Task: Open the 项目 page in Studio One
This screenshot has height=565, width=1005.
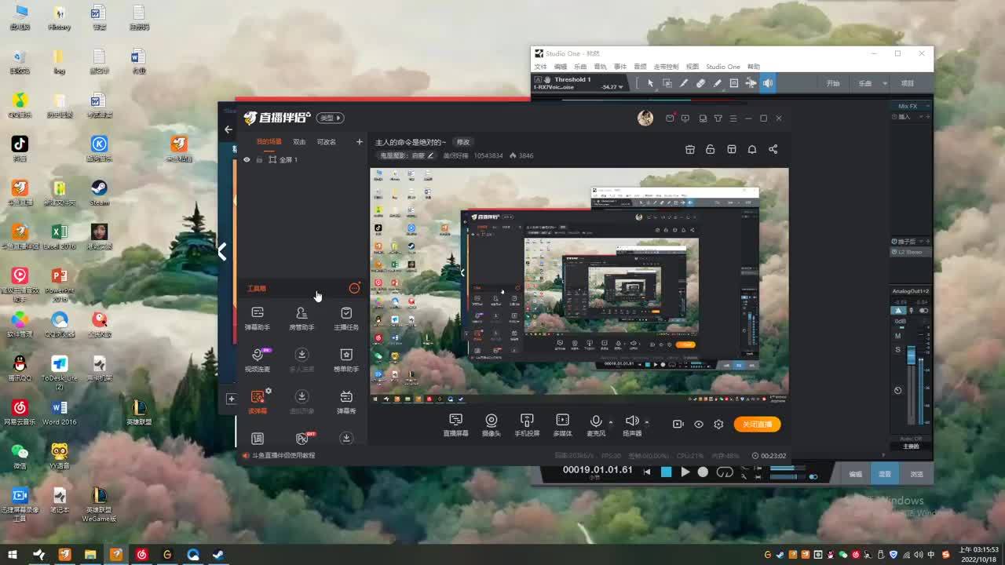Action: tap(908, 83)
